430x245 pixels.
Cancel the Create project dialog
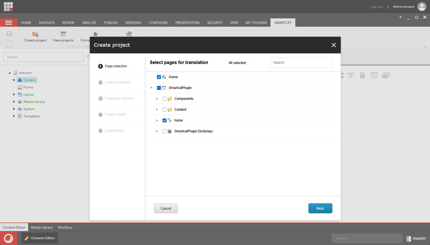tap(166, 208)
